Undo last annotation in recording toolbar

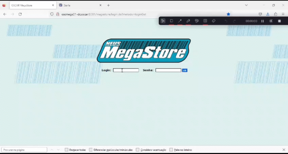[226, 21]
